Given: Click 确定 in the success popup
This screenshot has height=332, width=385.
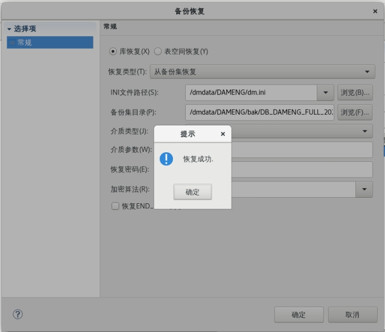Looking at the screenshot, I should [x=192, y=192].
